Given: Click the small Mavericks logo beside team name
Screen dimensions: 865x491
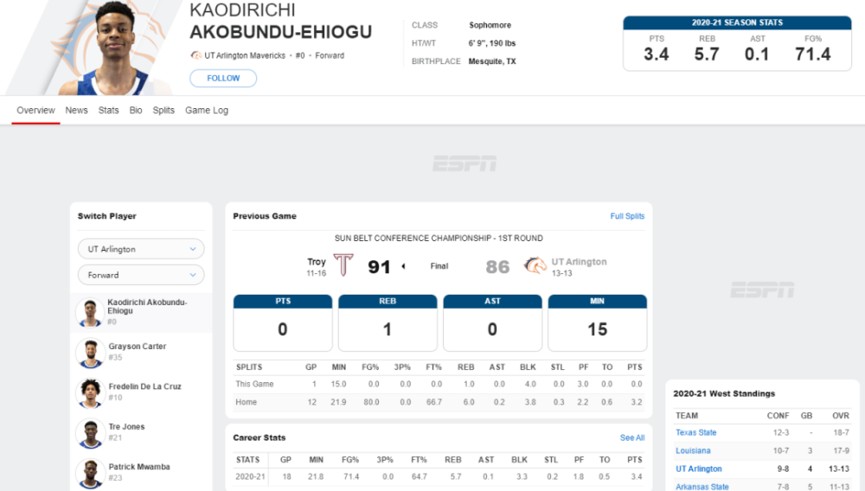Looking at the screenshot, I should (195, 55).
